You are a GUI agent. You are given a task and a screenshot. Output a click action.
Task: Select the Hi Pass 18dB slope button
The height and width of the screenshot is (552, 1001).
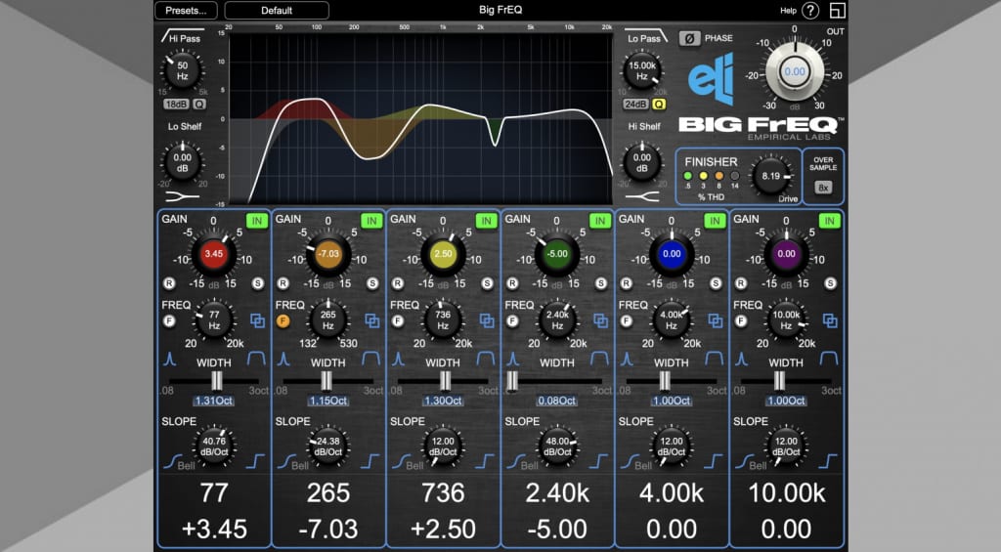(x=176, y=104)
